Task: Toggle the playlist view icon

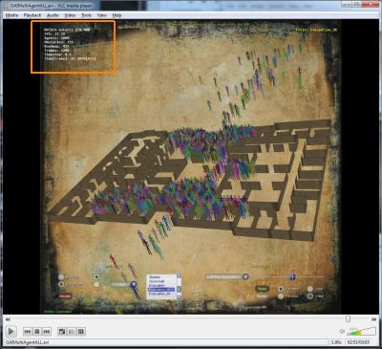Action: (81, 332)
